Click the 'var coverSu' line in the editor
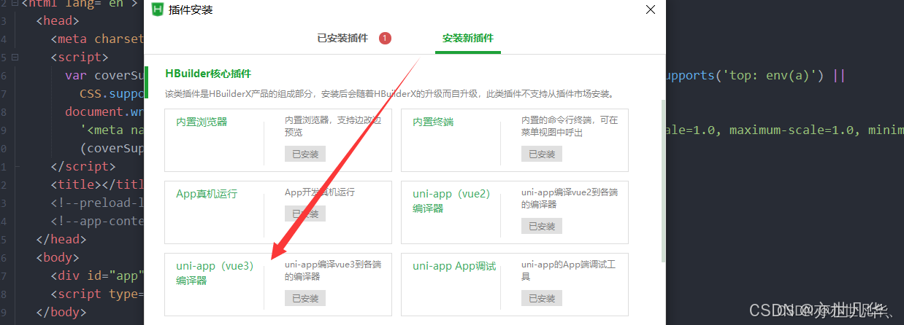This screenshot has height=325, width=904. (104, 75)
